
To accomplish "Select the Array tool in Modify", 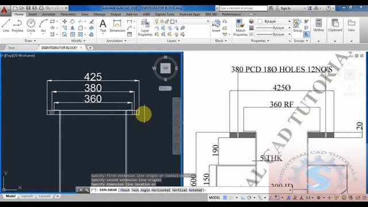I will click(80, 34).
